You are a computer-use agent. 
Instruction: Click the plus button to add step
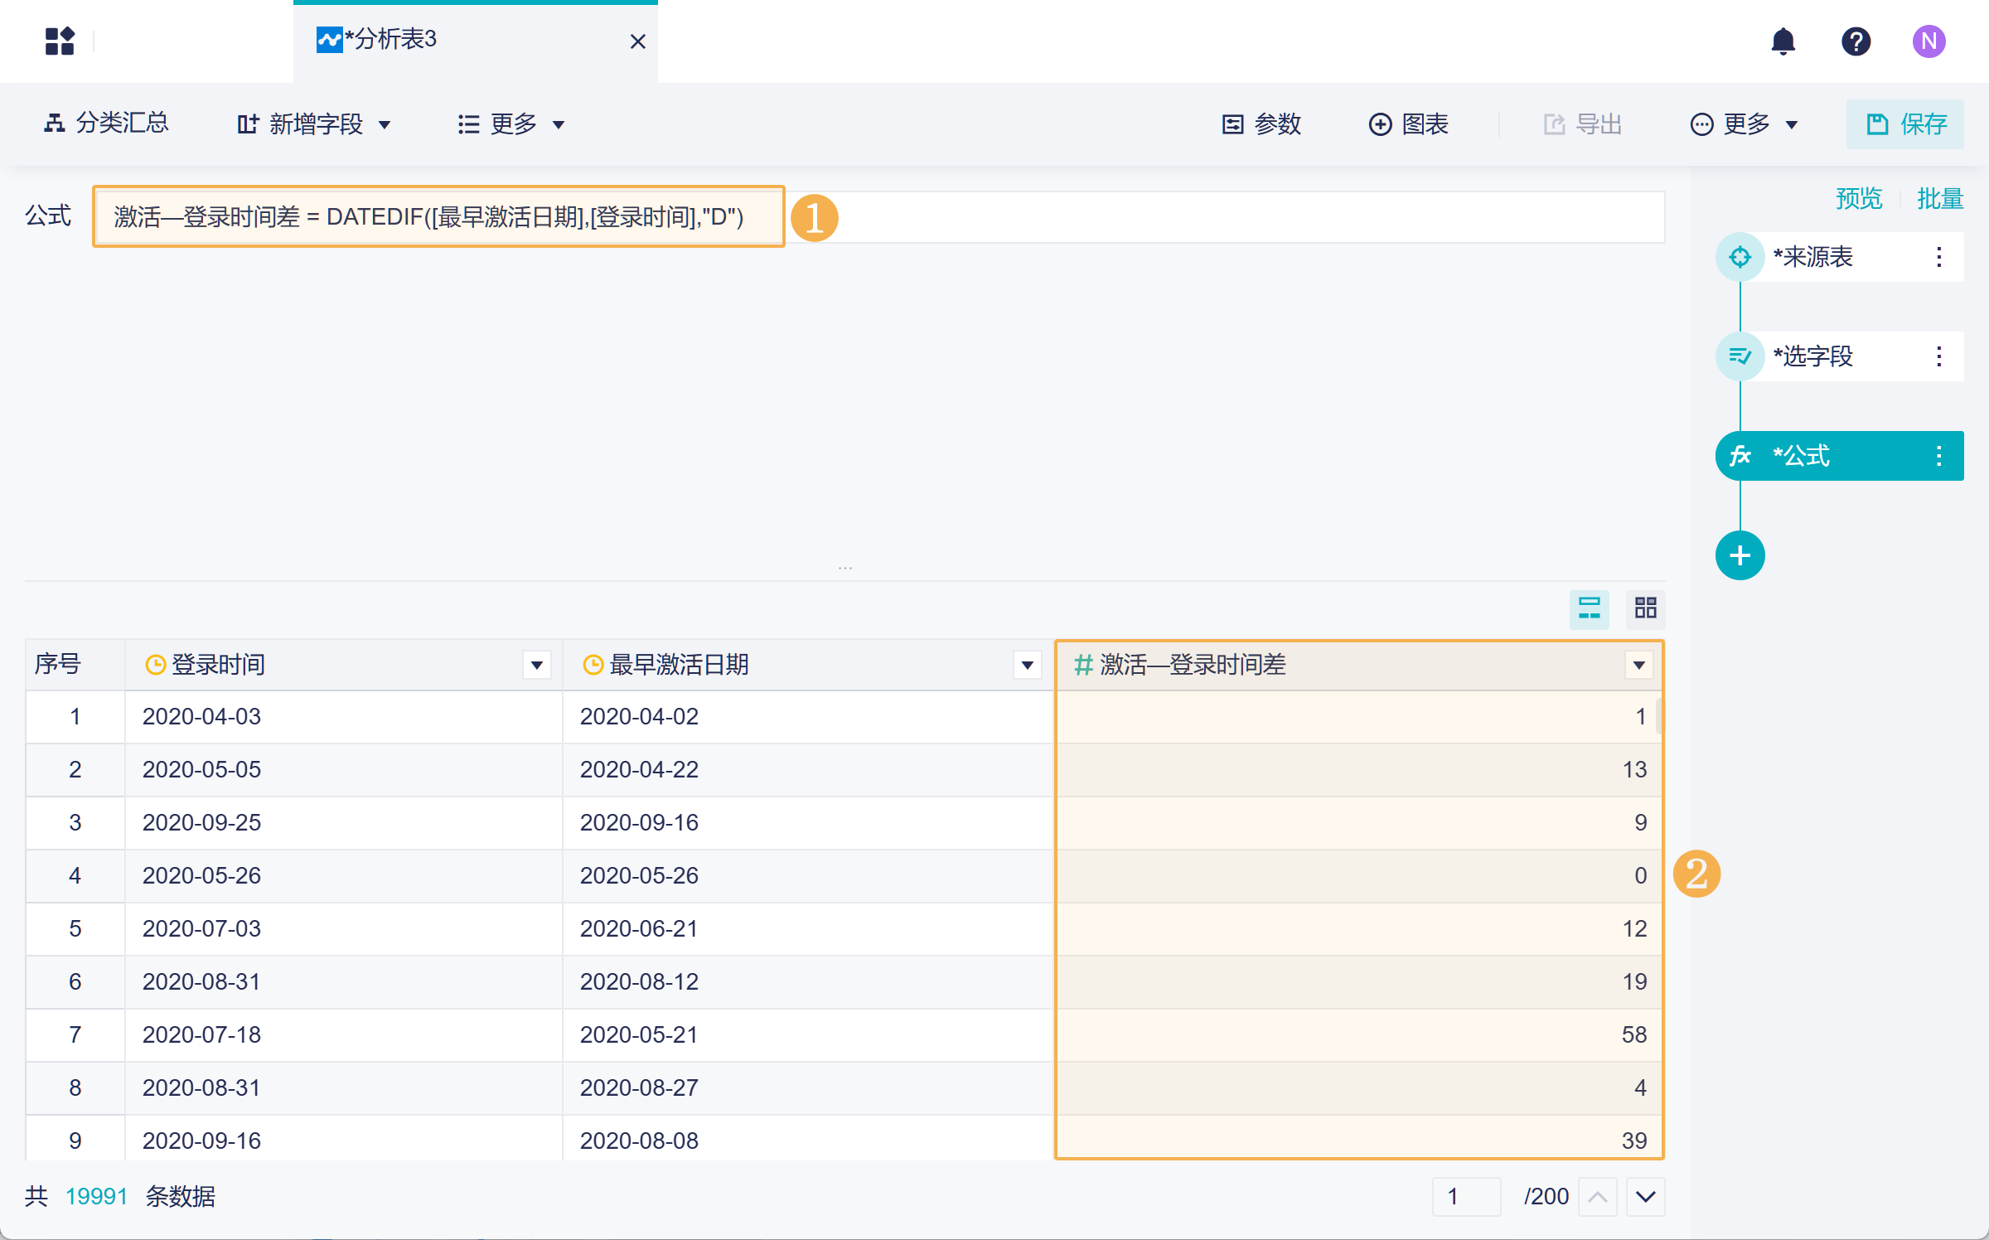coord(1740,555)
